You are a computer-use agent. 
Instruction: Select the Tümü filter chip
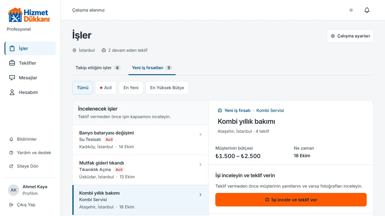[x=83, y=88]
